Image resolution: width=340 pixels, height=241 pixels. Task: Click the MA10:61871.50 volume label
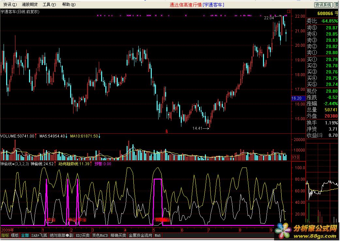click(x=84, y=136)
